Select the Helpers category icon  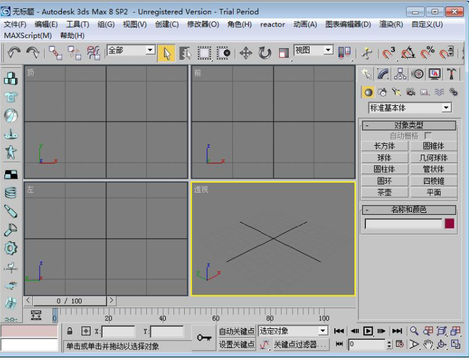[x=425, y=93]
